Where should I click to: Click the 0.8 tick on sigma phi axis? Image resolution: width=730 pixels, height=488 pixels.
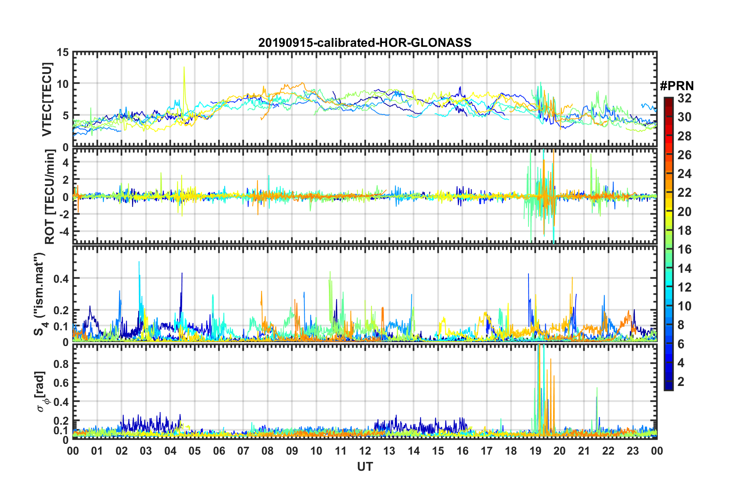click(61, 363)
